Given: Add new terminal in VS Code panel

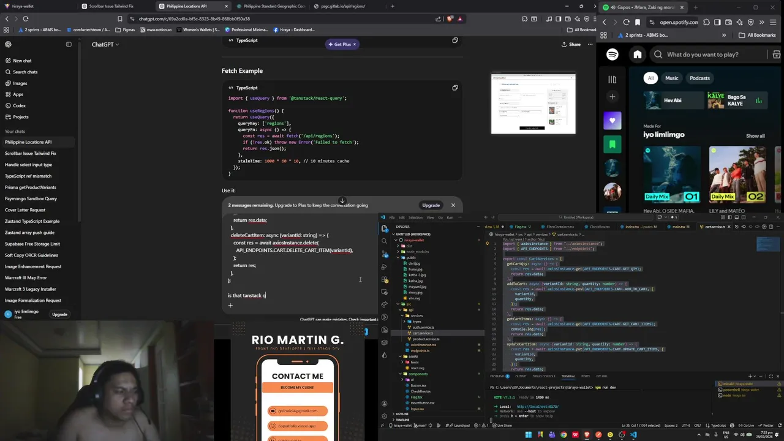Looking at the screenshot, I should [750, 376].
